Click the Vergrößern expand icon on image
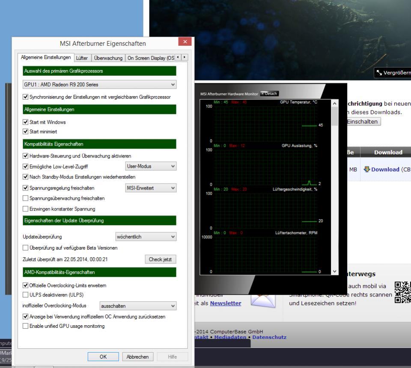The width and height of the screenshot is (411, 368). (379, 73)
